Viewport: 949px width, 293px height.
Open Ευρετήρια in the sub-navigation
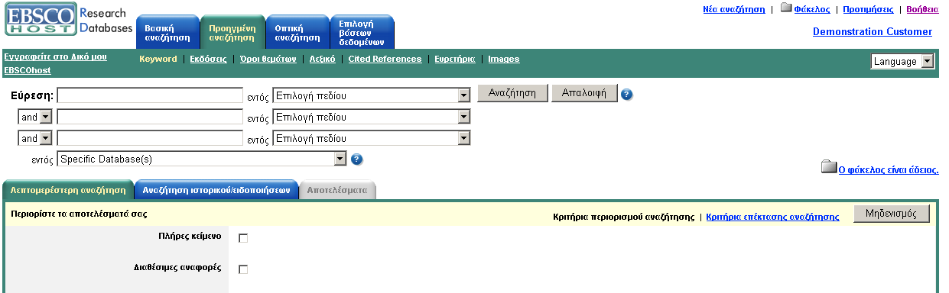455,59
